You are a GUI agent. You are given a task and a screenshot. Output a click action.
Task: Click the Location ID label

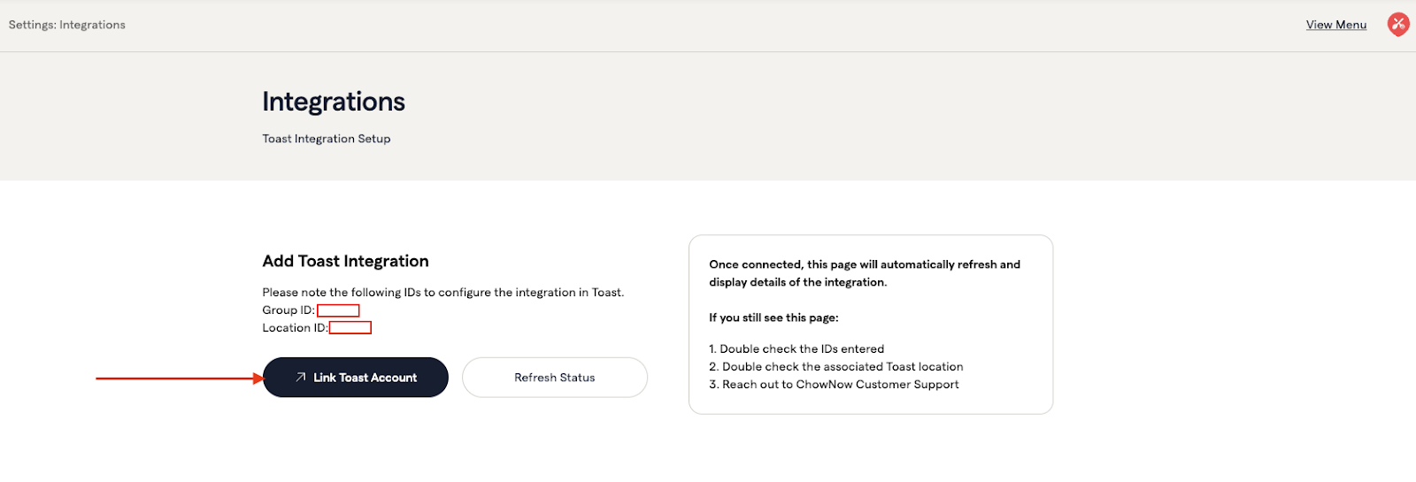pos(295,328)
